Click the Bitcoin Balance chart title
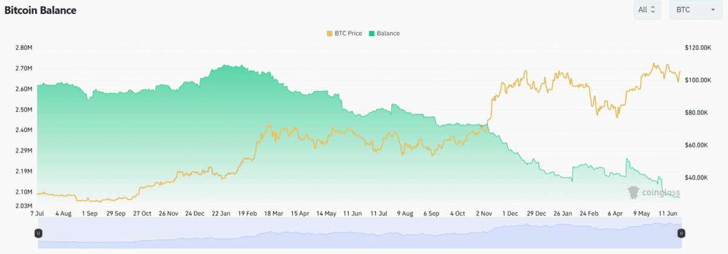Viewport: 728px width, 254px height. [x=40, y=11]
